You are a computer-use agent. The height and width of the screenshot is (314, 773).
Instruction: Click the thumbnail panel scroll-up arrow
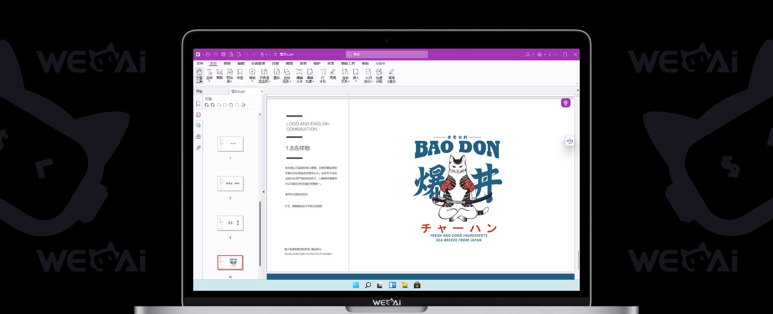tap(260, 114)
